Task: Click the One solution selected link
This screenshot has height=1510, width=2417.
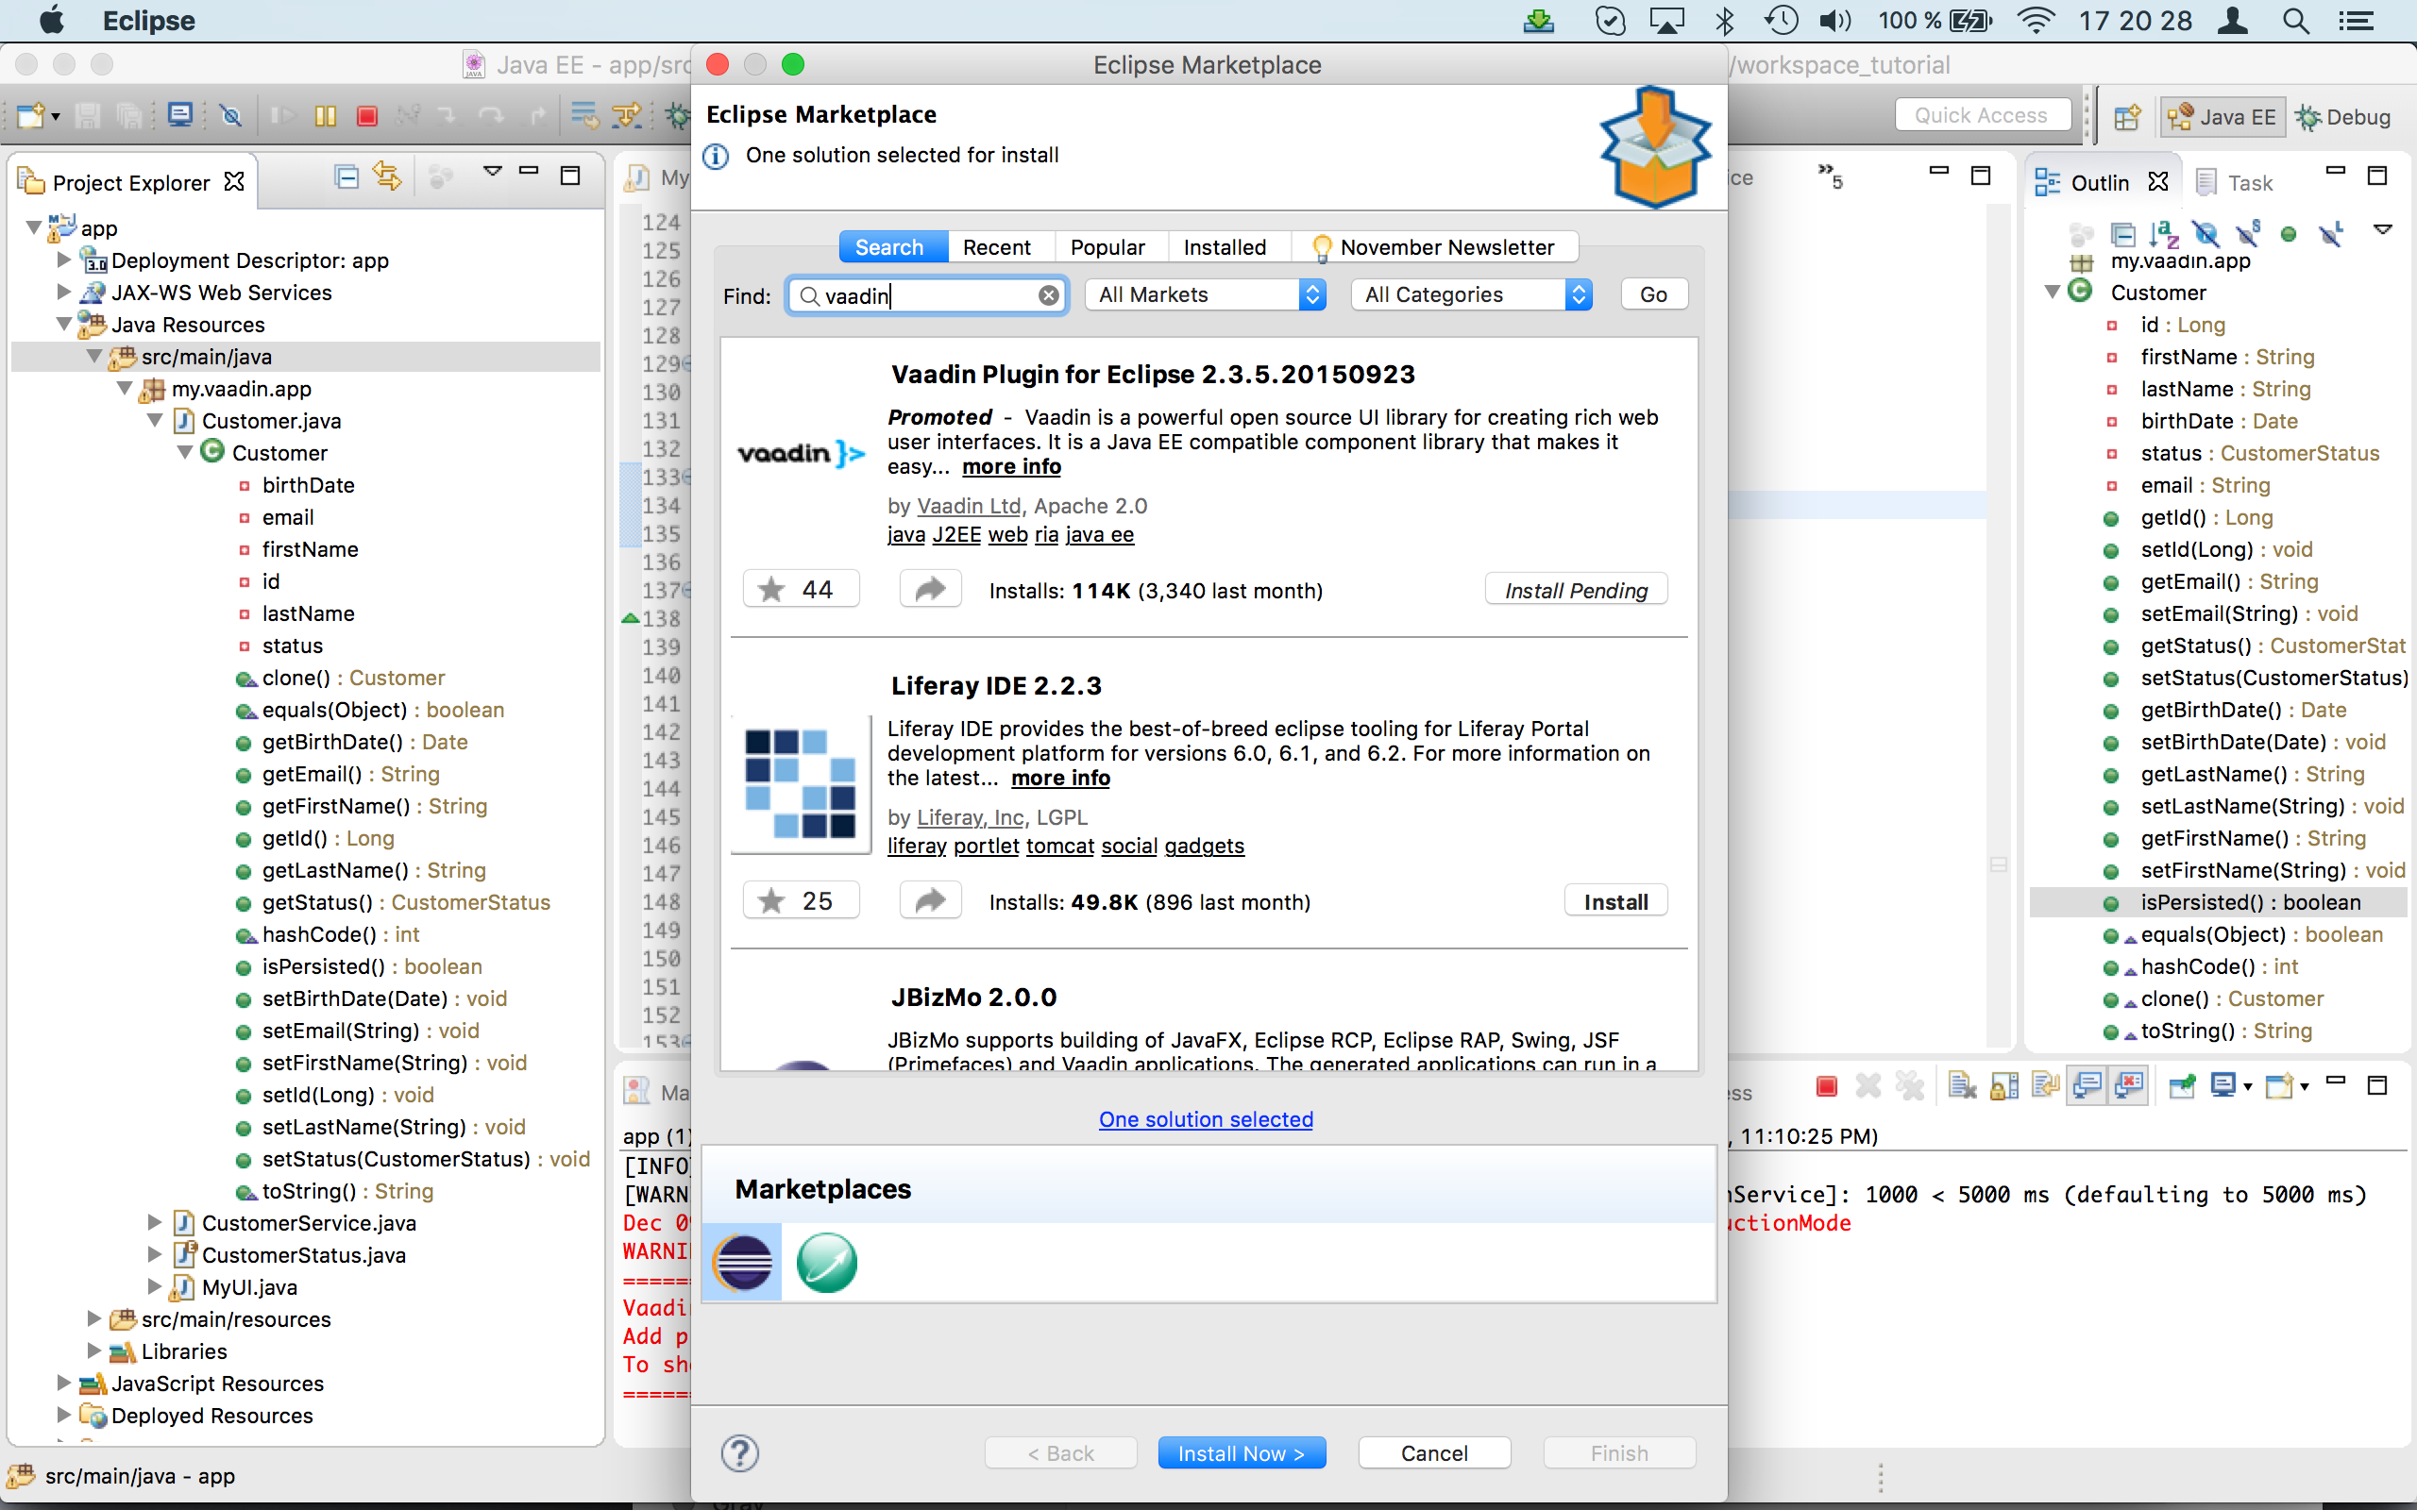Action: coord(1206,1119)
